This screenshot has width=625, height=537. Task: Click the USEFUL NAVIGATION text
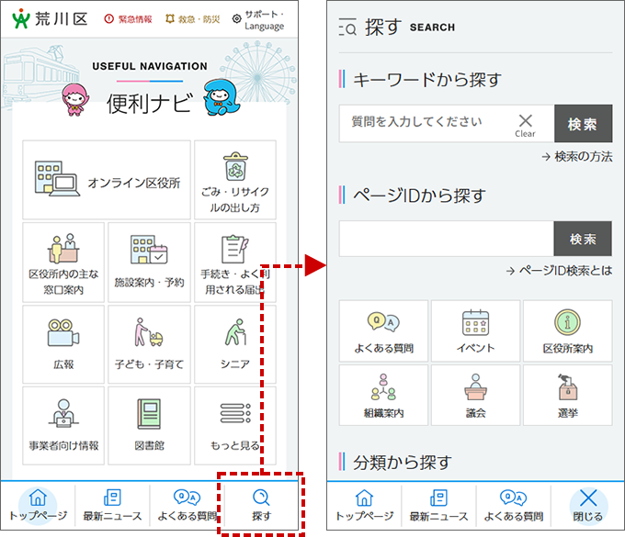pos(150,66)
